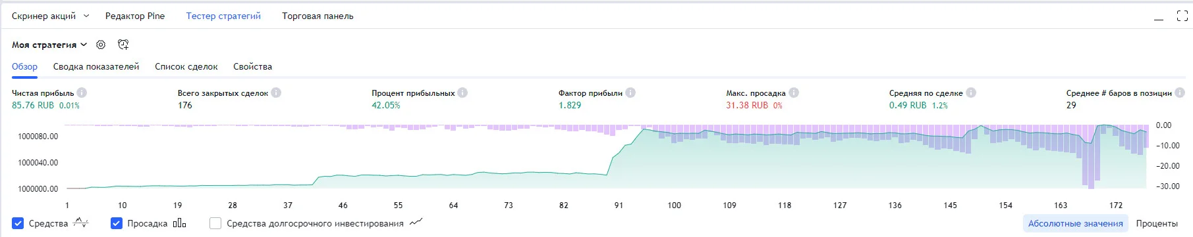Enable Средства долгосрочного инвестирования checkbox
The image size is (1193, 237).
click(x=215, y=223)
